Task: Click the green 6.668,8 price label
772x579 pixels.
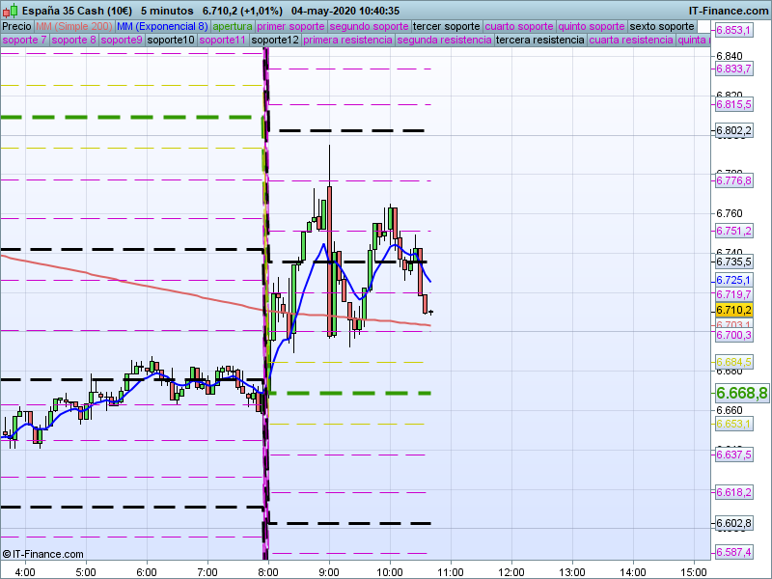Action: pos(741,393)
